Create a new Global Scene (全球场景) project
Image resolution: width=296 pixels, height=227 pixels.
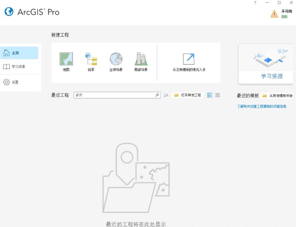(x=116, y=62)
